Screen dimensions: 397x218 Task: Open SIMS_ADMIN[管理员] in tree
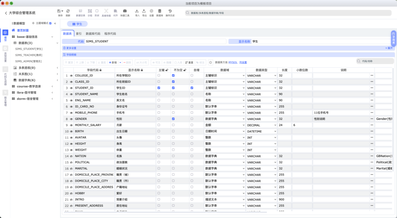28,61
